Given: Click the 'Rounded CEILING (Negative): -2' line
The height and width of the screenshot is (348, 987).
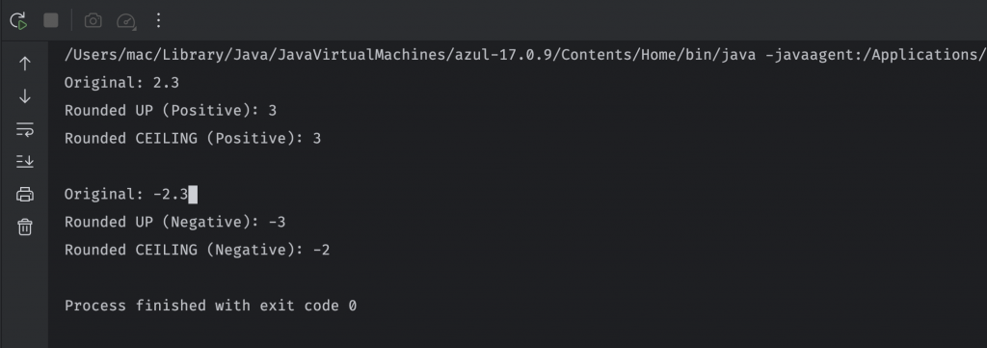Looking at the screenshot, I should tap(197, 250).
